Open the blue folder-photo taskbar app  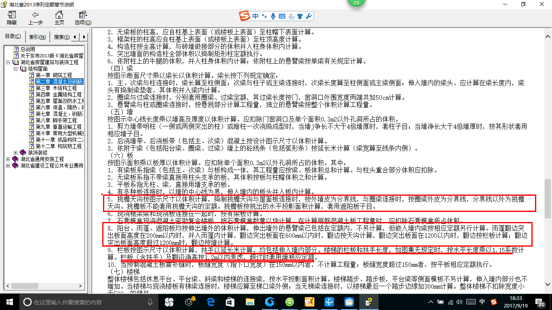coord(349,302)
